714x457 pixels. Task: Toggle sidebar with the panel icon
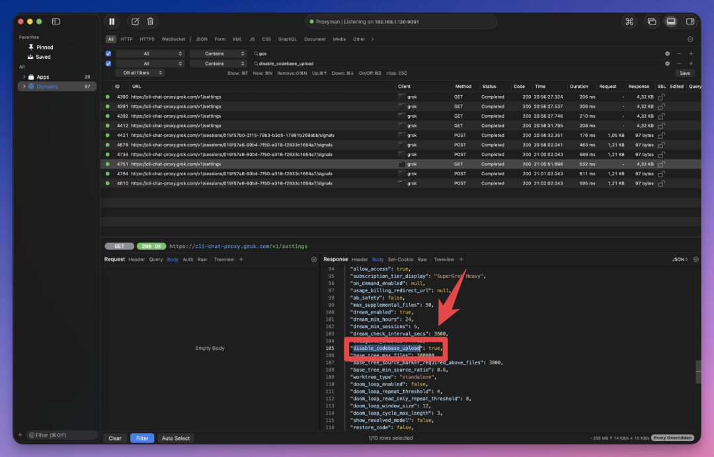pyautogui.click(x=56, y=21)
